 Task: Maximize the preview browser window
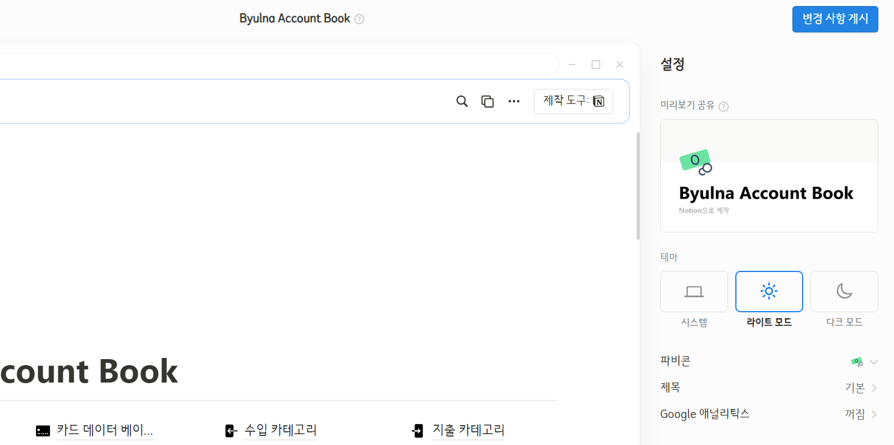click(x=596, y=64)
